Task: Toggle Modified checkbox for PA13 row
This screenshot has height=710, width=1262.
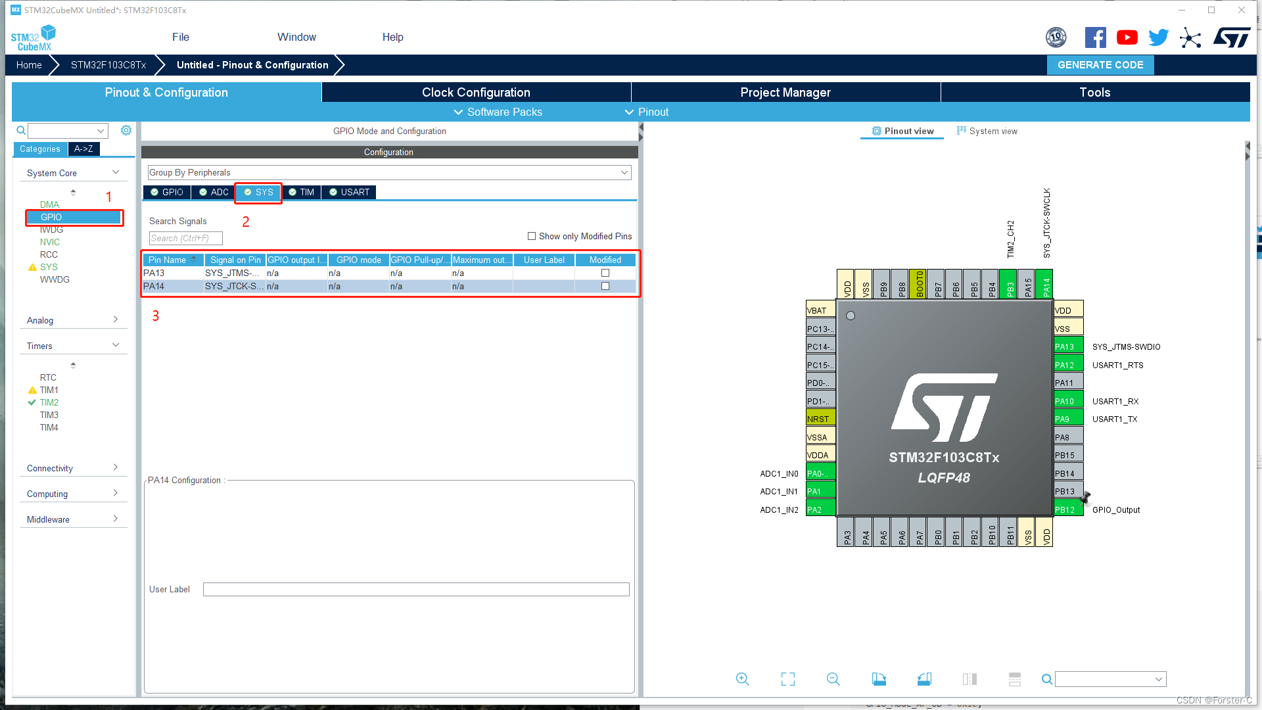Action: 605,273
